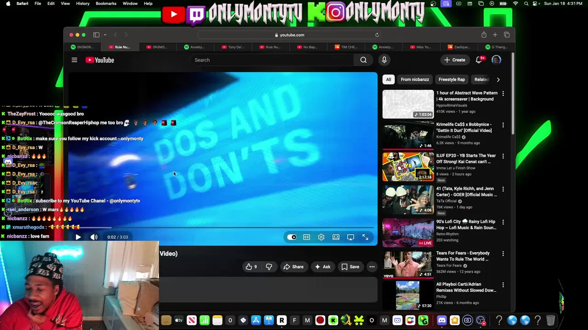Open the account avatar menu

click(x=496, y=60)
